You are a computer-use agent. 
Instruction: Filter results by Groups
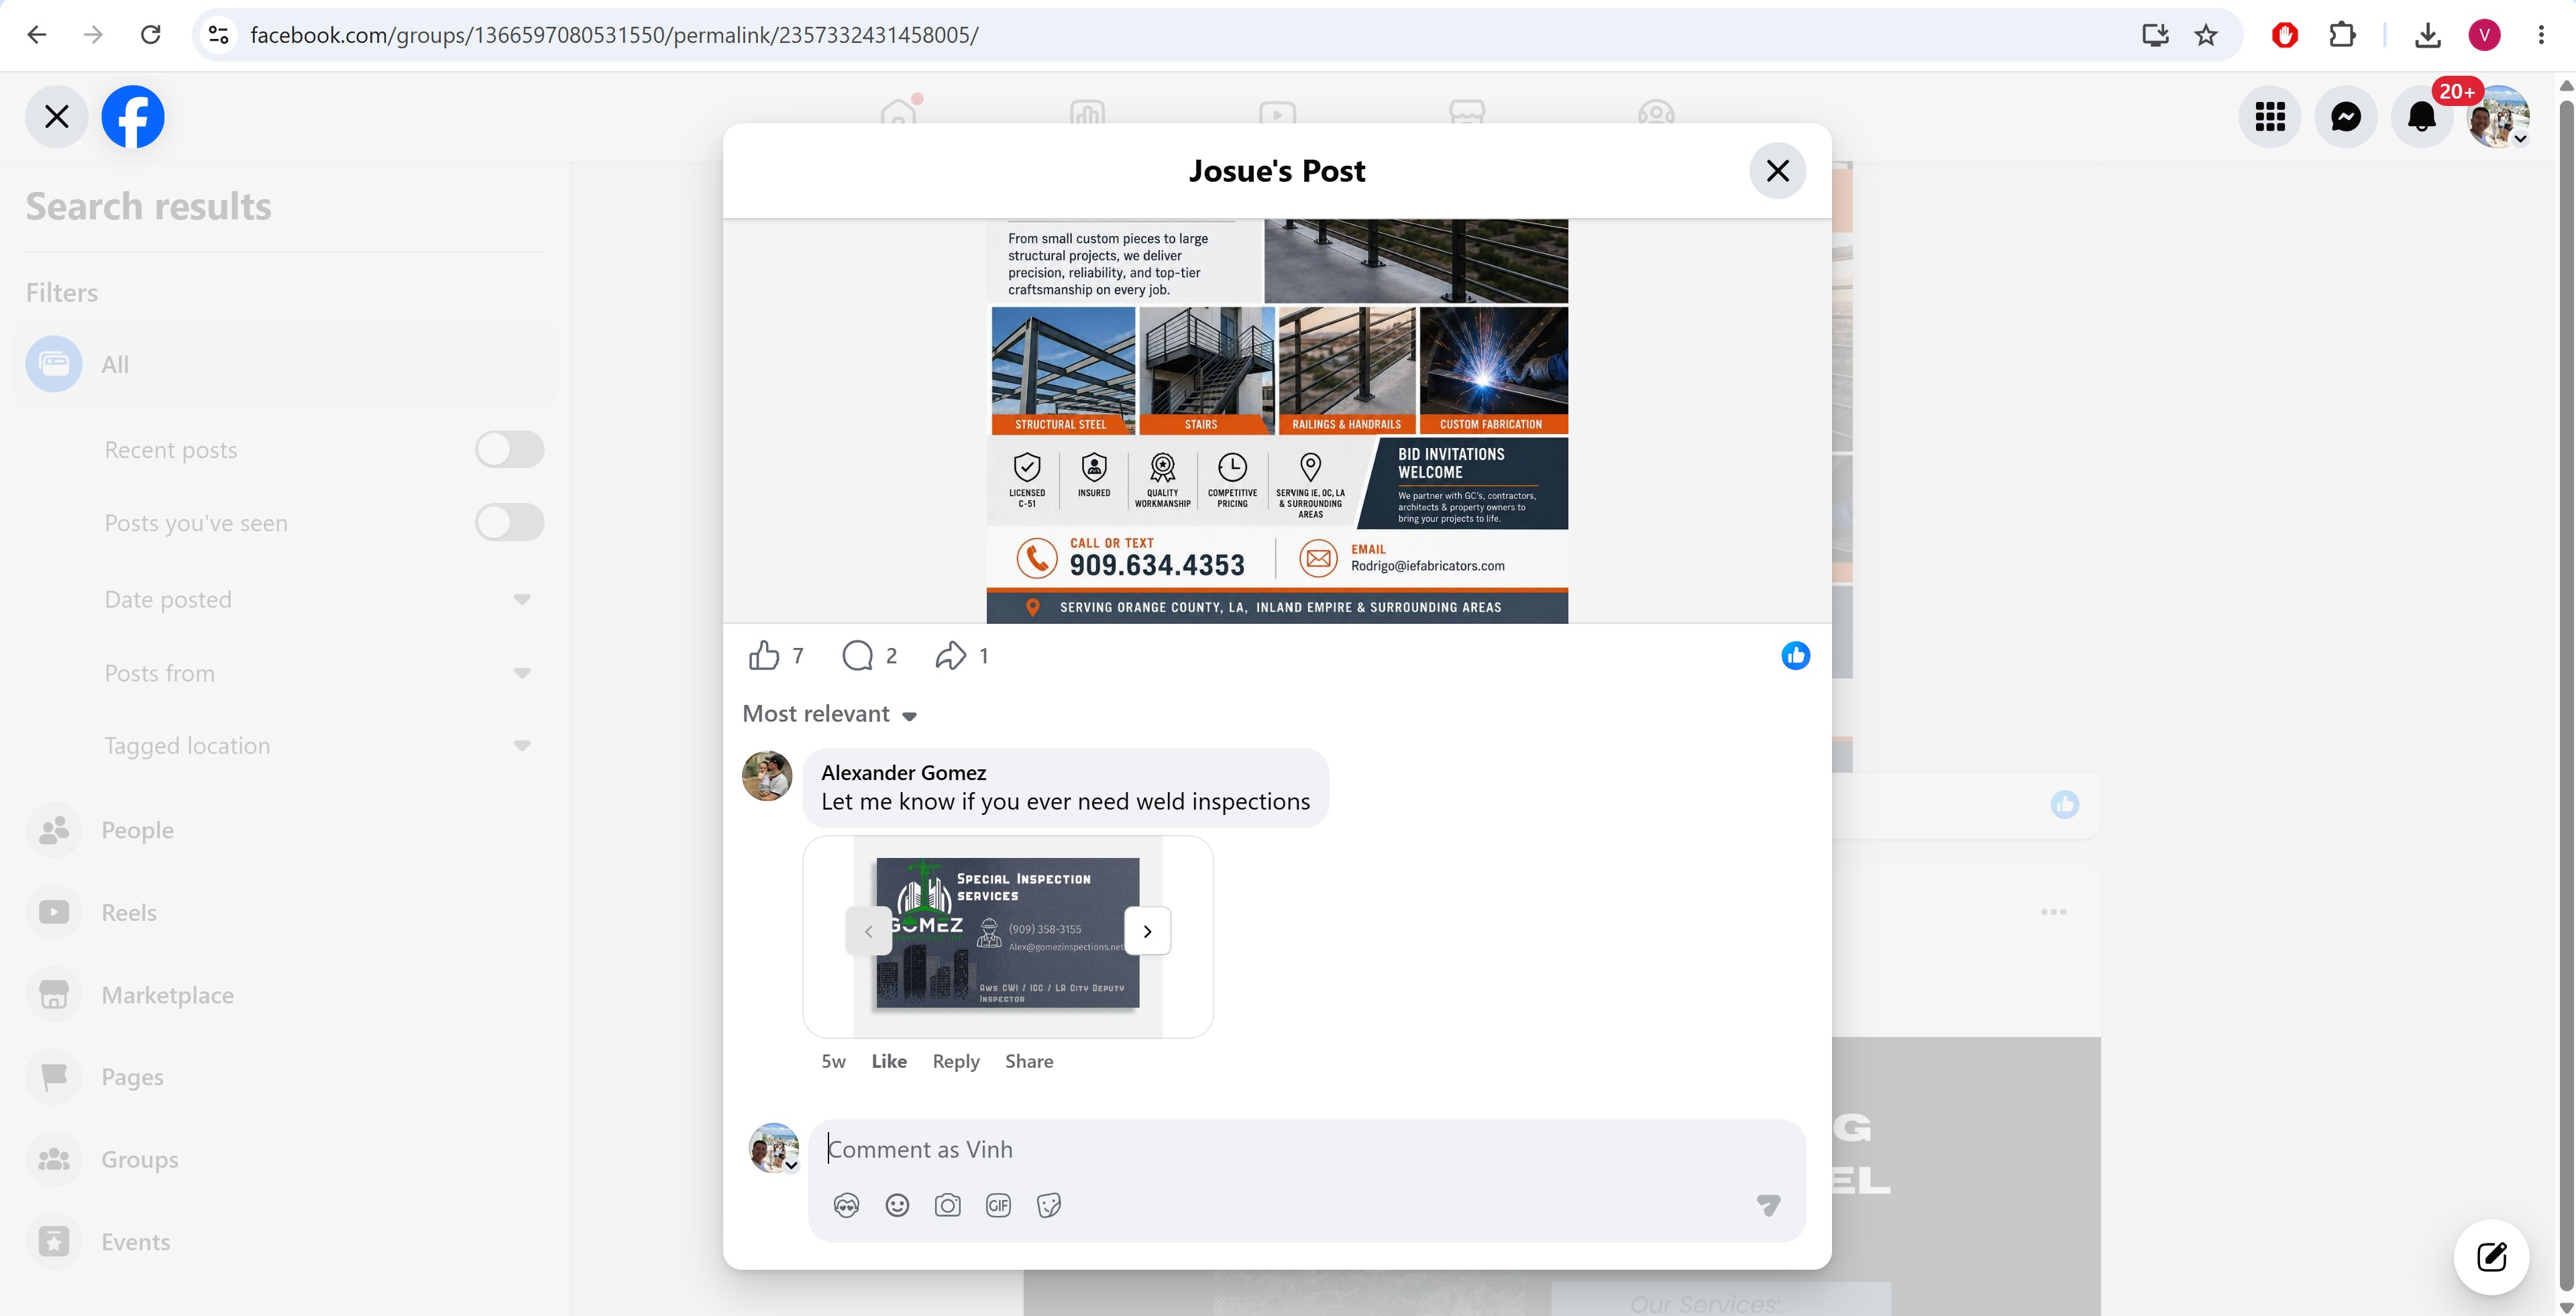pyautogui.click(x=286, y=1159)
